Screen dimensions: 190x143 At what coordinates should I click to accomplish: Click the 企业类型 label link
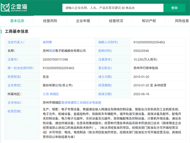14,85
